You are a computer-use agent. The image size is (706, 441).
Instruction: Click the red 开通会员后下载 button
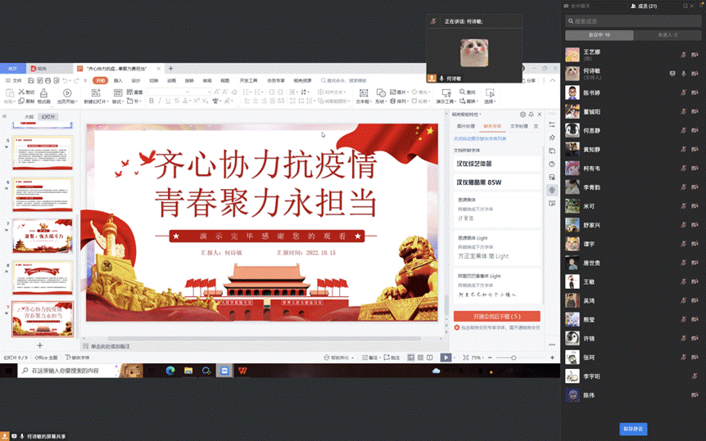[x=496, y=316]
